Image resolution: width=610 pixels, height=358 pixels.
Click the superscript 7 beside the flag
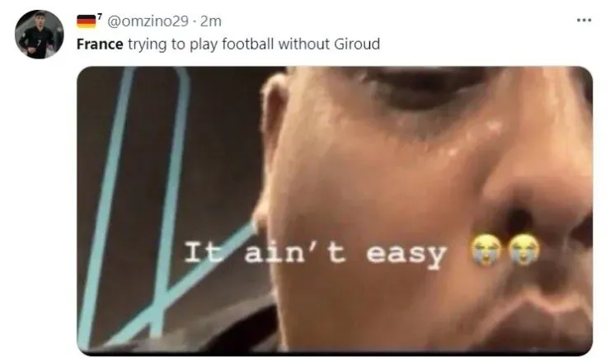click(100, 16)
